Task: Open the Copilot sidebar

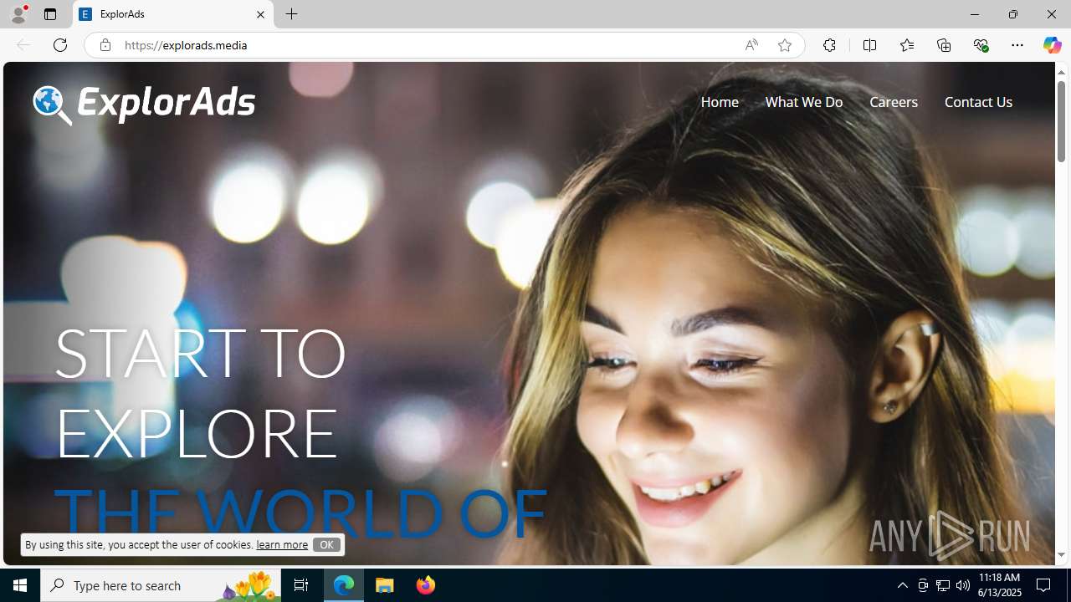Action: [1052, 45]
